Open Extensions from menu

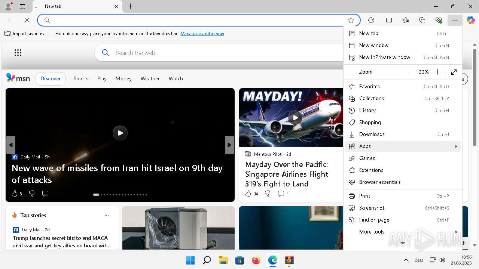point(402,170)
